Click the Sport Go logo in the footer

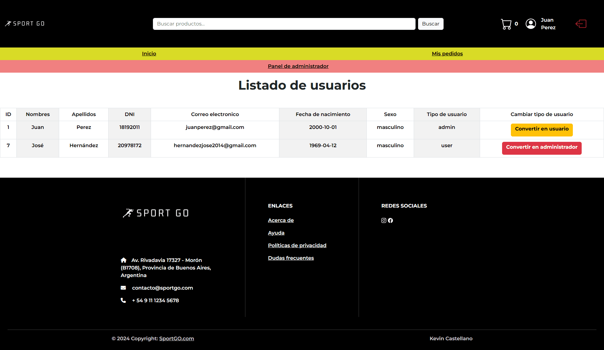tap(156, 213)
